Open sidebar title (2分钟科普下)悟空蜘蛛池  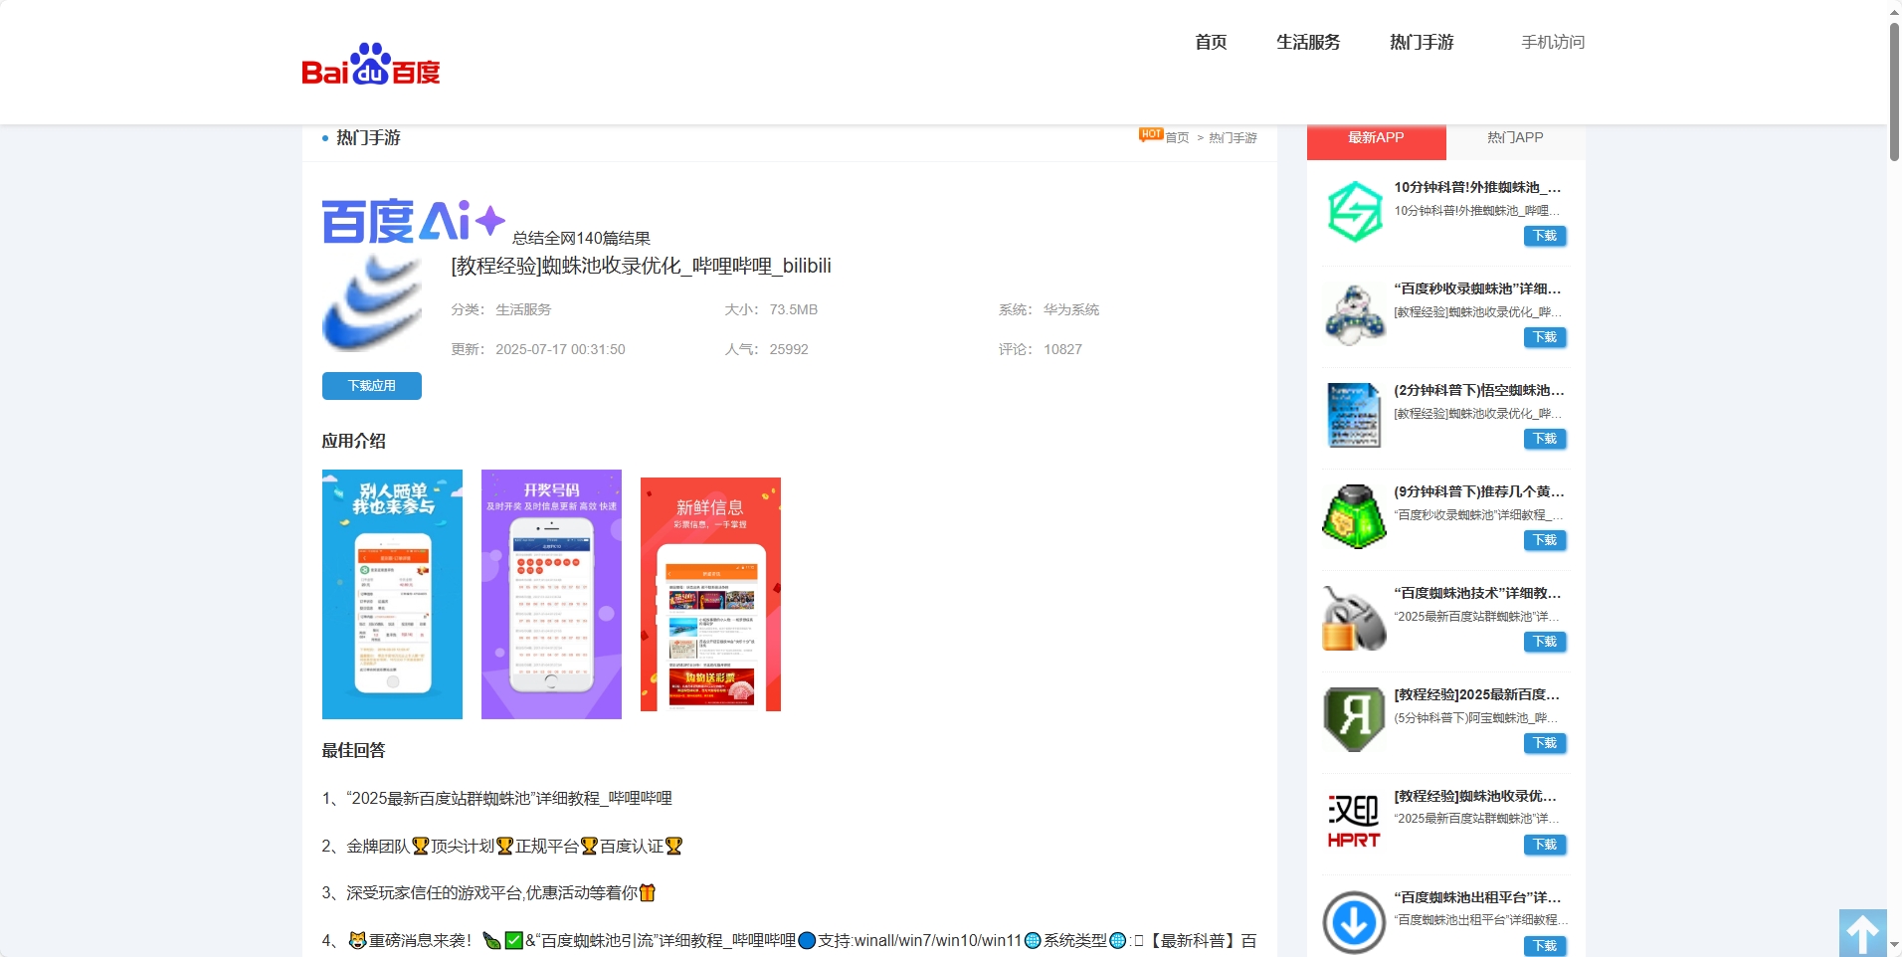pos(1478,390)
